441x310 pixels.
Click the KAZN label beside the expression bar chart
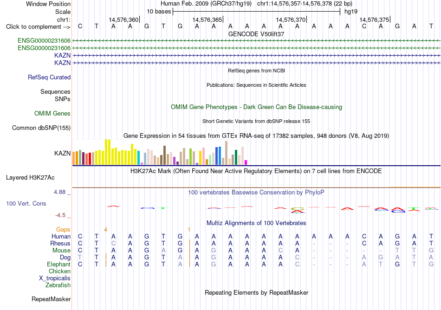[63, 153]
